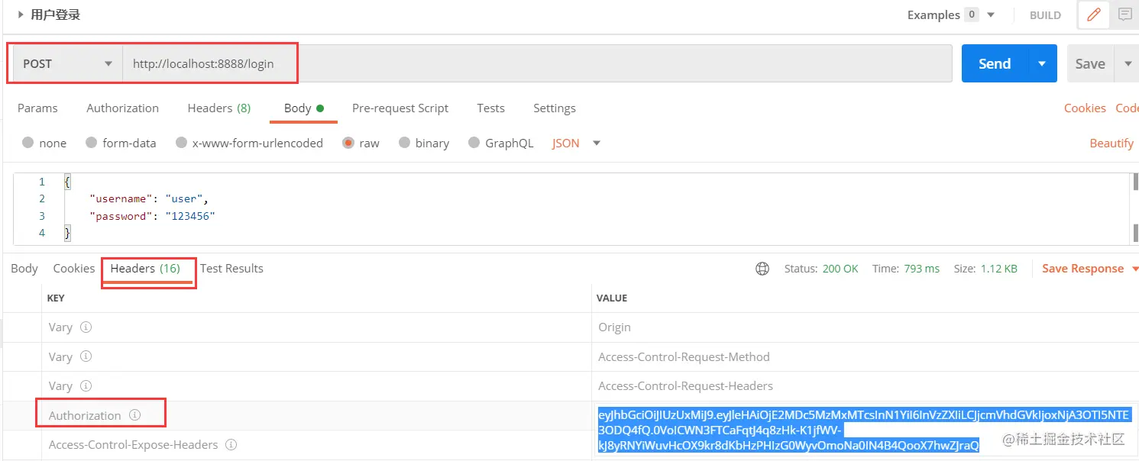Click the Beautify link

(x=1111, y=143)
